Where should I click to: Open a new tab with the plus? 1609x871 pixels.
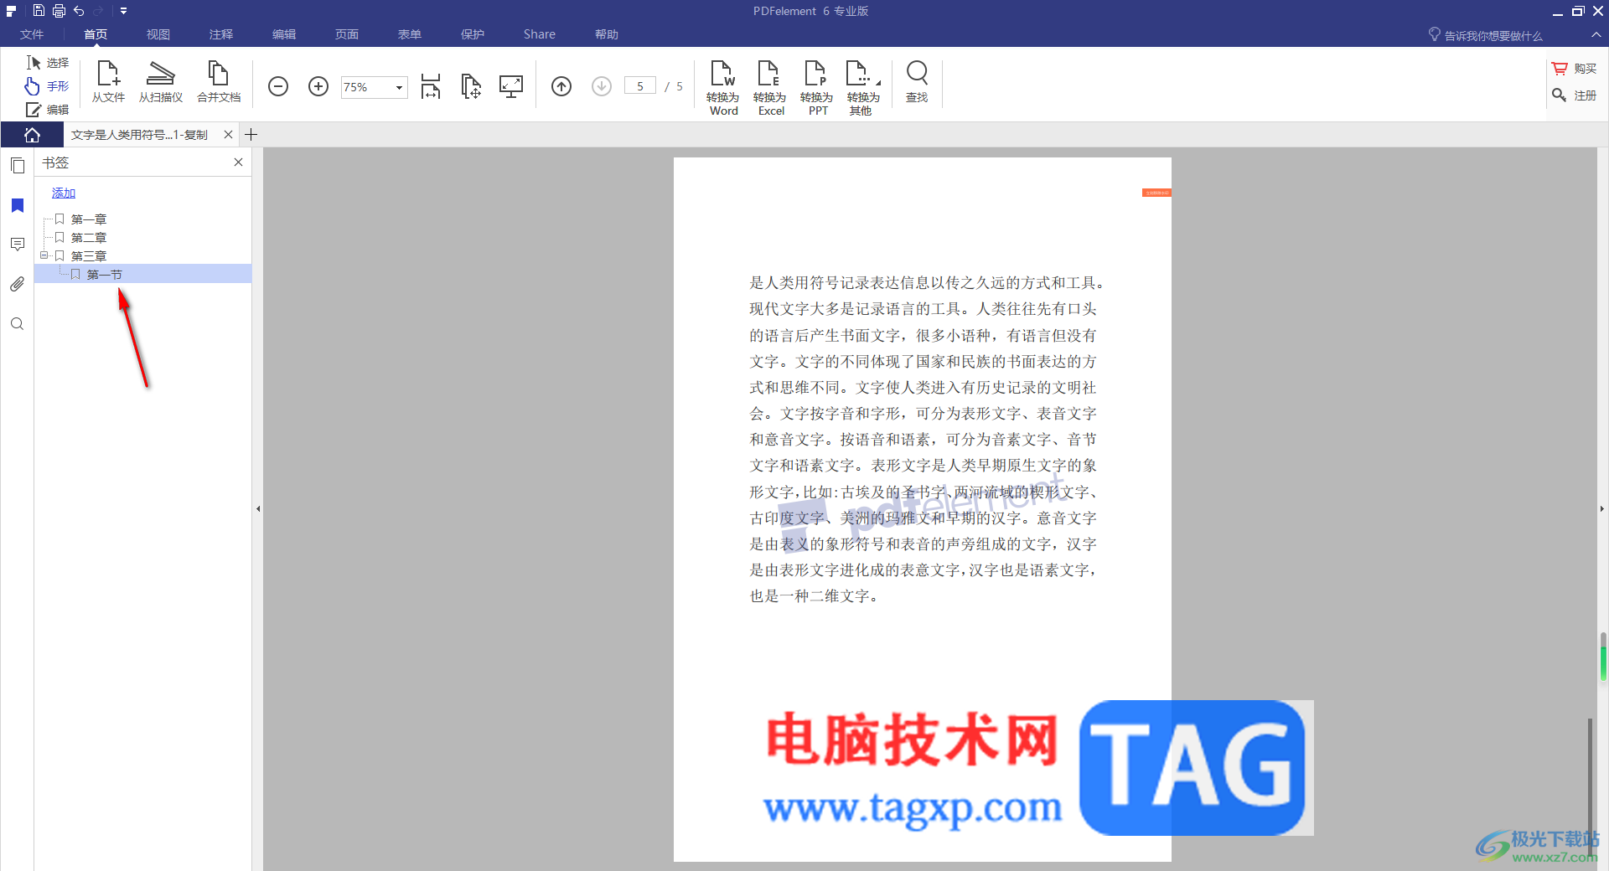tap(251, 135)
